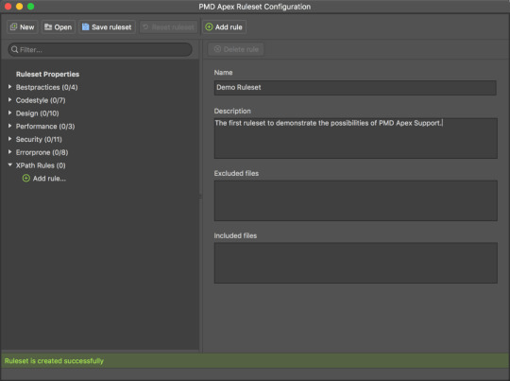Click the New ruleset icon
The width and height of the screenshot is (510, 381).
[13, 27]
